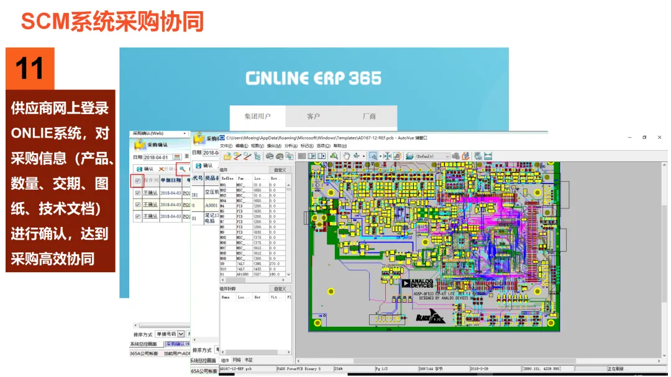Image resolution: width=671 pixels, height=377 pixels.
Task: Toggle the checkbox in third 不确认 row
Action: point(138,216)
